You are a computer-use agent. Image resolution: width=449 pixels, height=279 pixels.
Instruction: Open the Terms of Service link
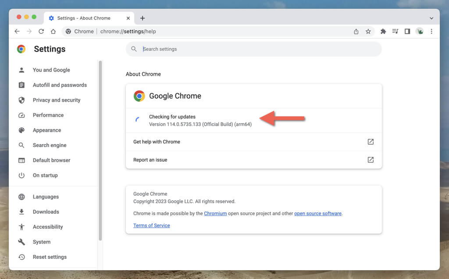point(152,226)
